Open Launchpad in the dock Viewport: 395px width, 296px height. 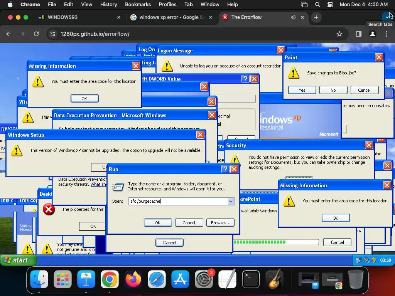click(62, 279)
